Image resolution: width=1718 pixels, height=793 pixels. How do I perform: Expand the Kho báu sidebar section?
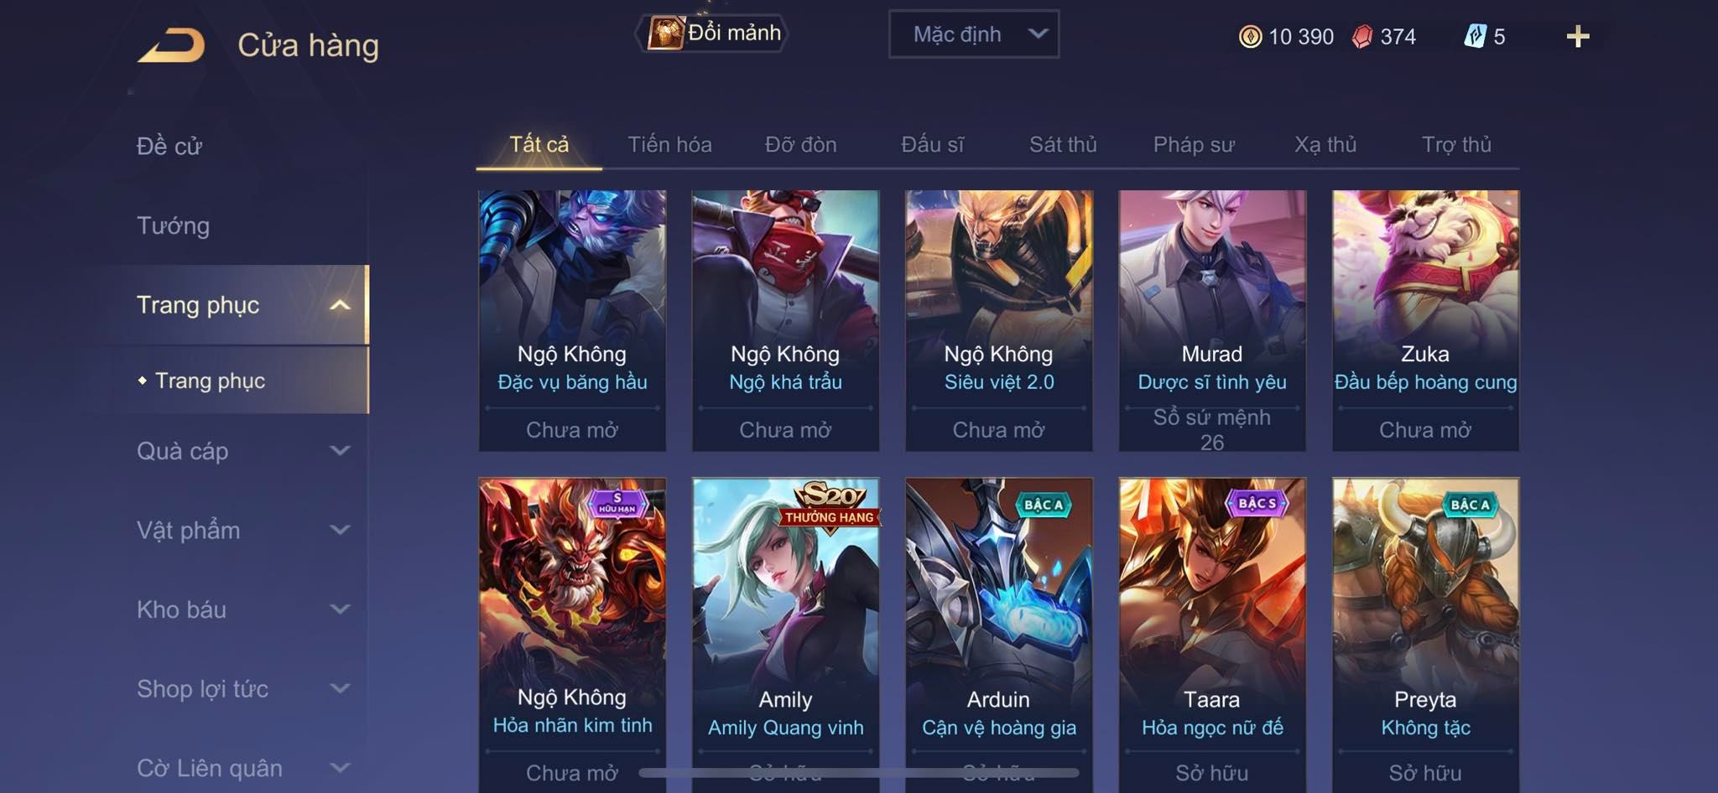tap(242, 609)
